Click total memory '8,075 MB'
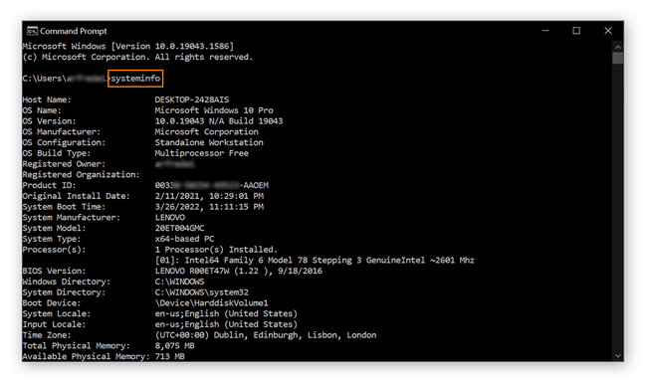The image size is (646, 382). (x=174, y=346)
